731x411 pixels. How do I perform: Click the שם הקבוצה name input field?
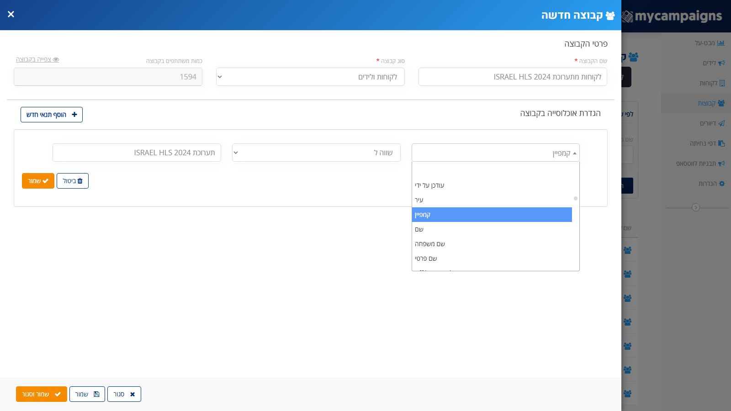513,77
